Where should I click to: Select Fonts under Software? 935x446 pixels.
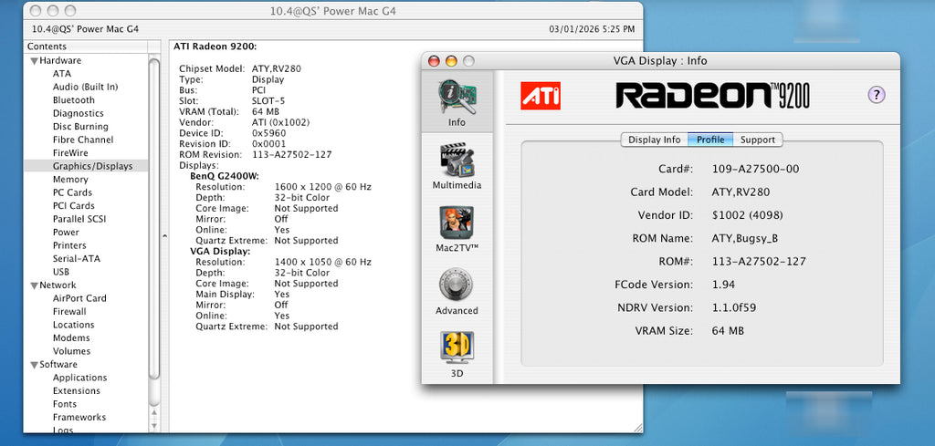[x=65, y=404]
